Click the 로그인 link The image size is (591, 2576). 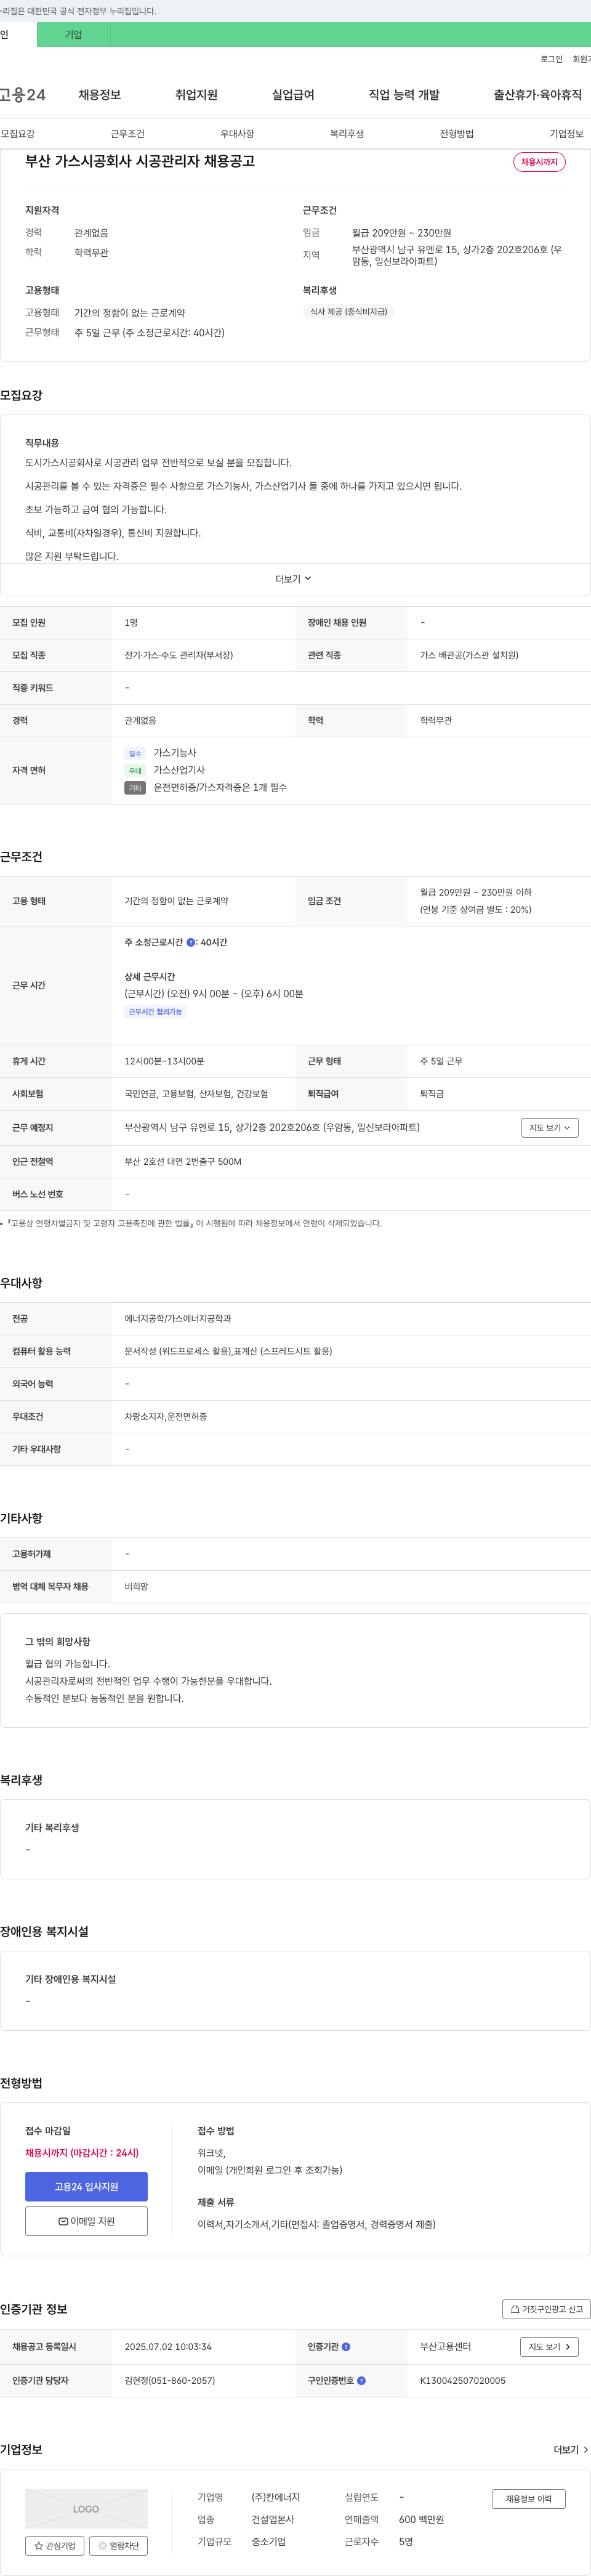[x=551, y=59]
